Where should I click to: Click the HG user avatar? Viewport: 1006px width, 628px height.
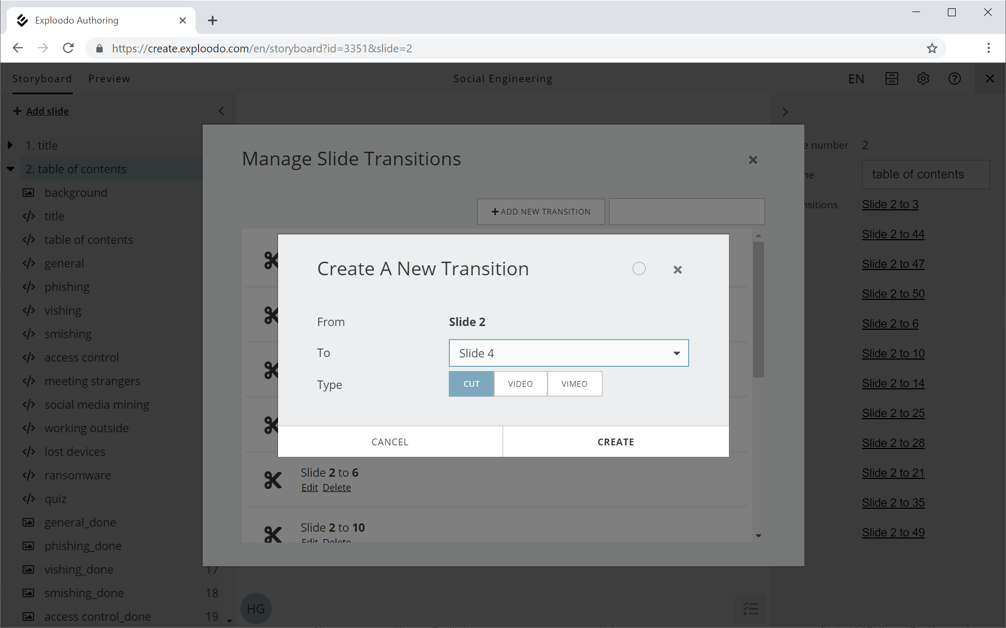point(256,609)
